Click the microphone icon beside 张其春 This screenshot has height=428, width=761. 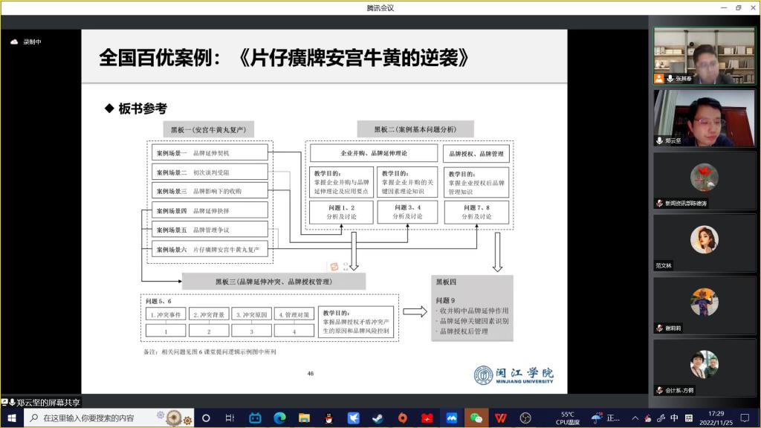click(670, 78)
